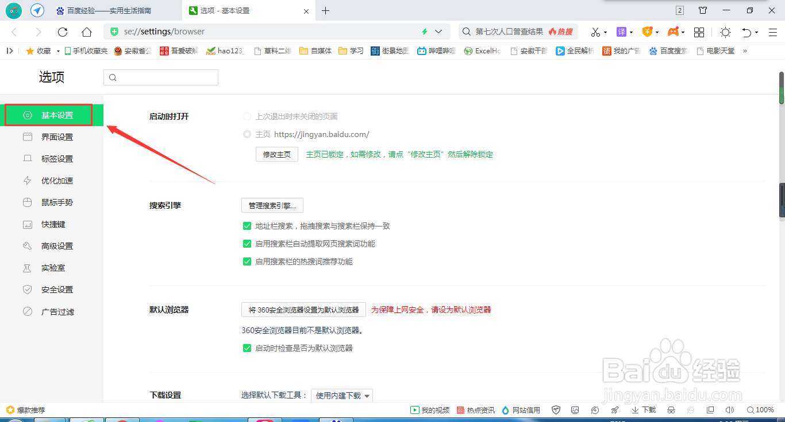The image size is (785, 422).
Task: Open the translate tool
Action: 621,32
